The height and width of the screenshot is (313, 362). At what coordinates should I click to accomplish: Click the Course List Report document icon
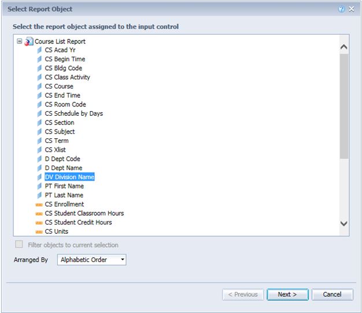point(29,41)
